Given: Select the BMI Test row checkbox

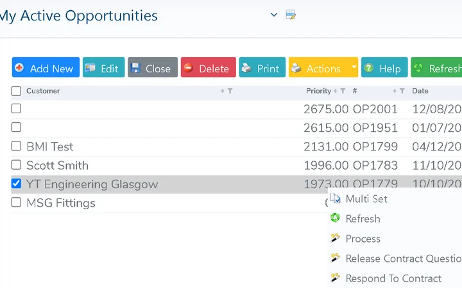Looking at the screenshot, I should pyautogui.click(x=16, y=146).
